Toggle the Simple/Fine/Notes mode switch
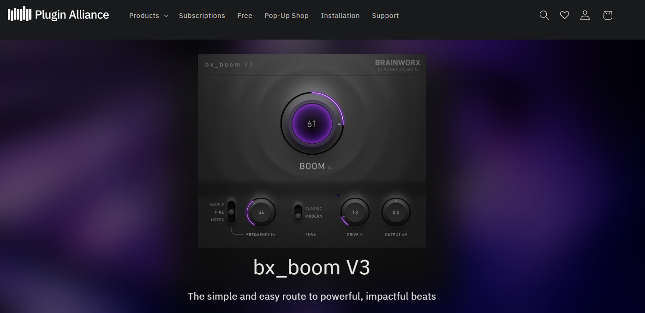This screenshot has height=313, width=645. [x=231, y=212]
